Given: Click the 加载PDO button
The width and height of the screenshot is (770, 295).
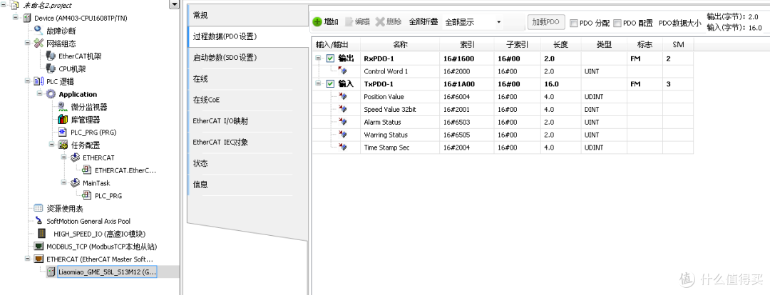Looking at the screenshot, I should pyautogui.click(x=546, y=22).
